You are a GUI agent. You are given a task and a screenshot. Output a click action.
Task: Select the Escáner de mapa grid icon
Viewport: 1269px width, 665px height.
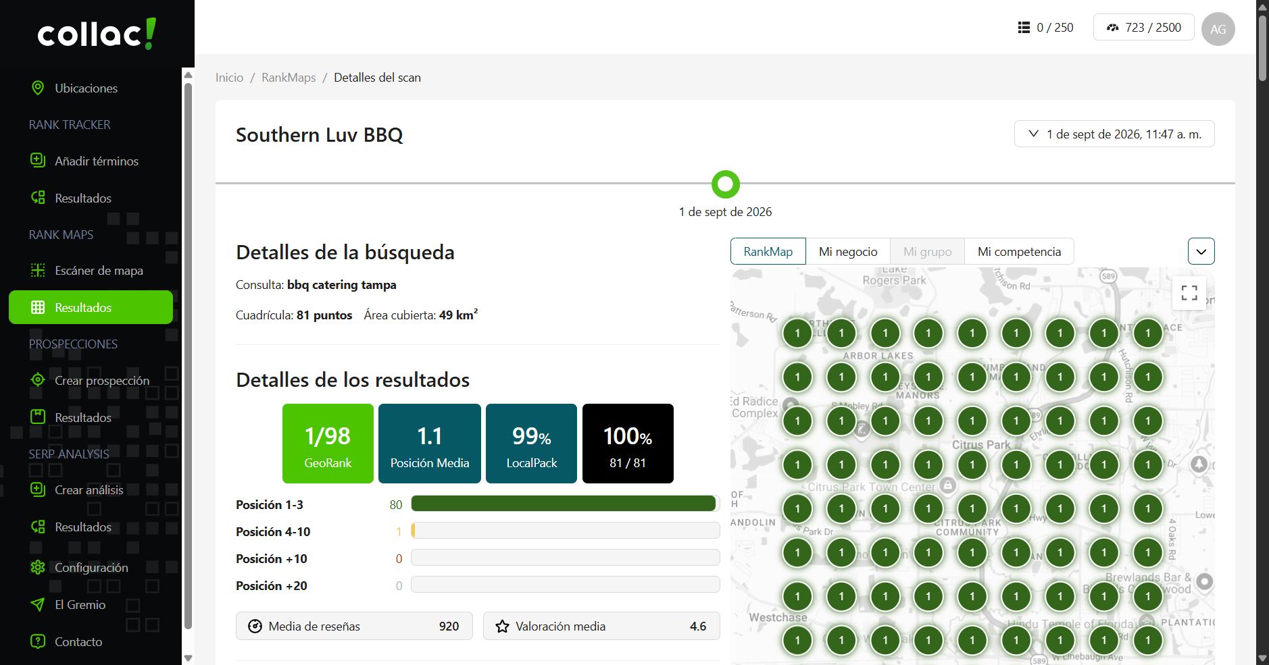(38, 270)
